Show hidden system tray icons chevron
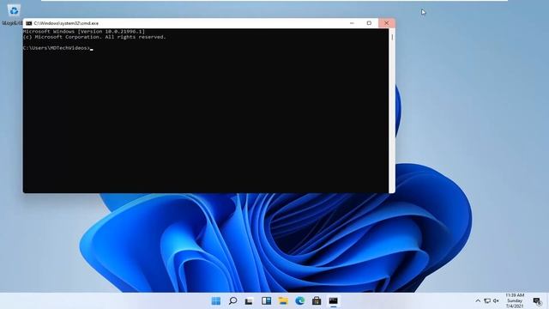Image resolution: width=549 pixels, height=309 pixels. pos(478,301)
